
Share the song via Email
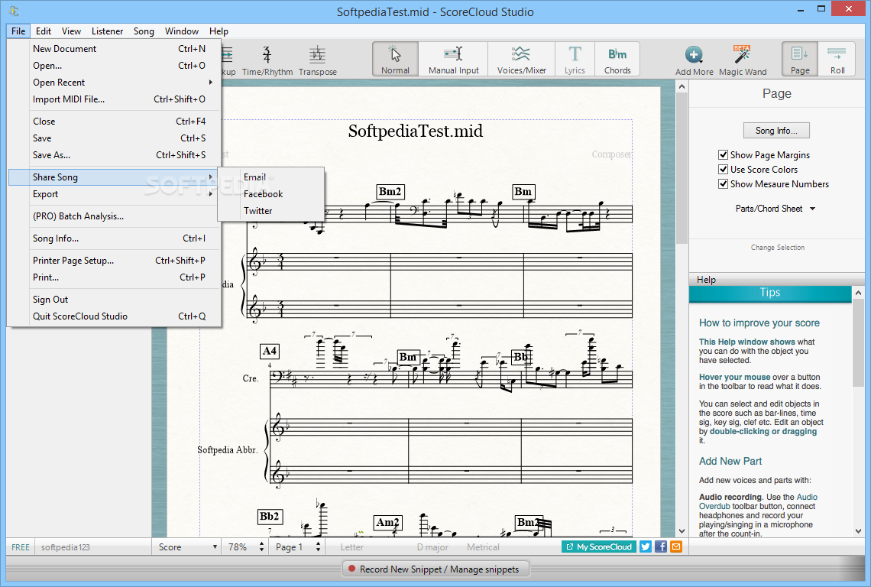coord(271,177)
